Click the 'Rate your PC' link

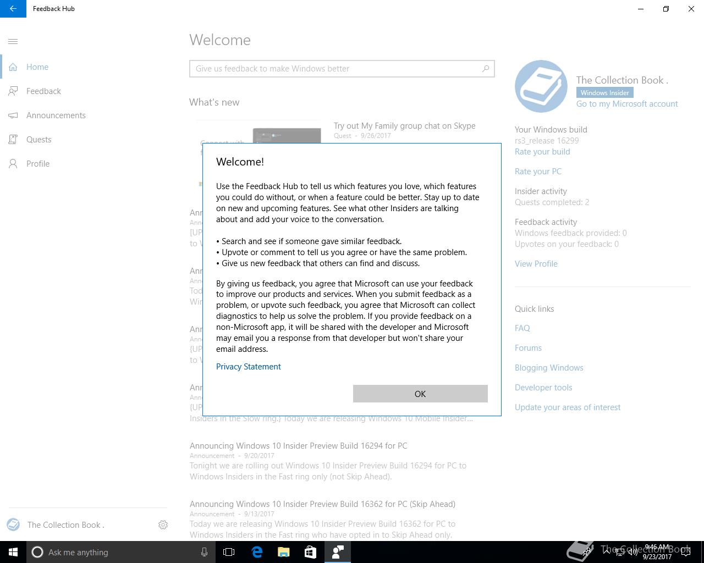coord(538,172)
